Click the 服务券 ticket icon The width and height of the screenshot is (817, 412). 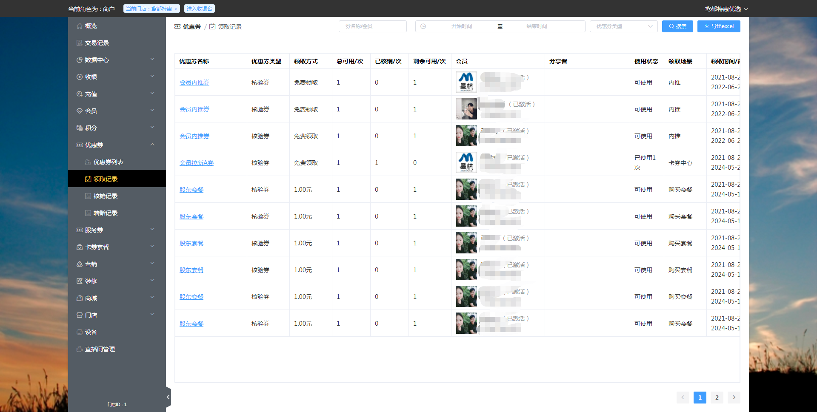pyautogui.click(x=80, y=230)
